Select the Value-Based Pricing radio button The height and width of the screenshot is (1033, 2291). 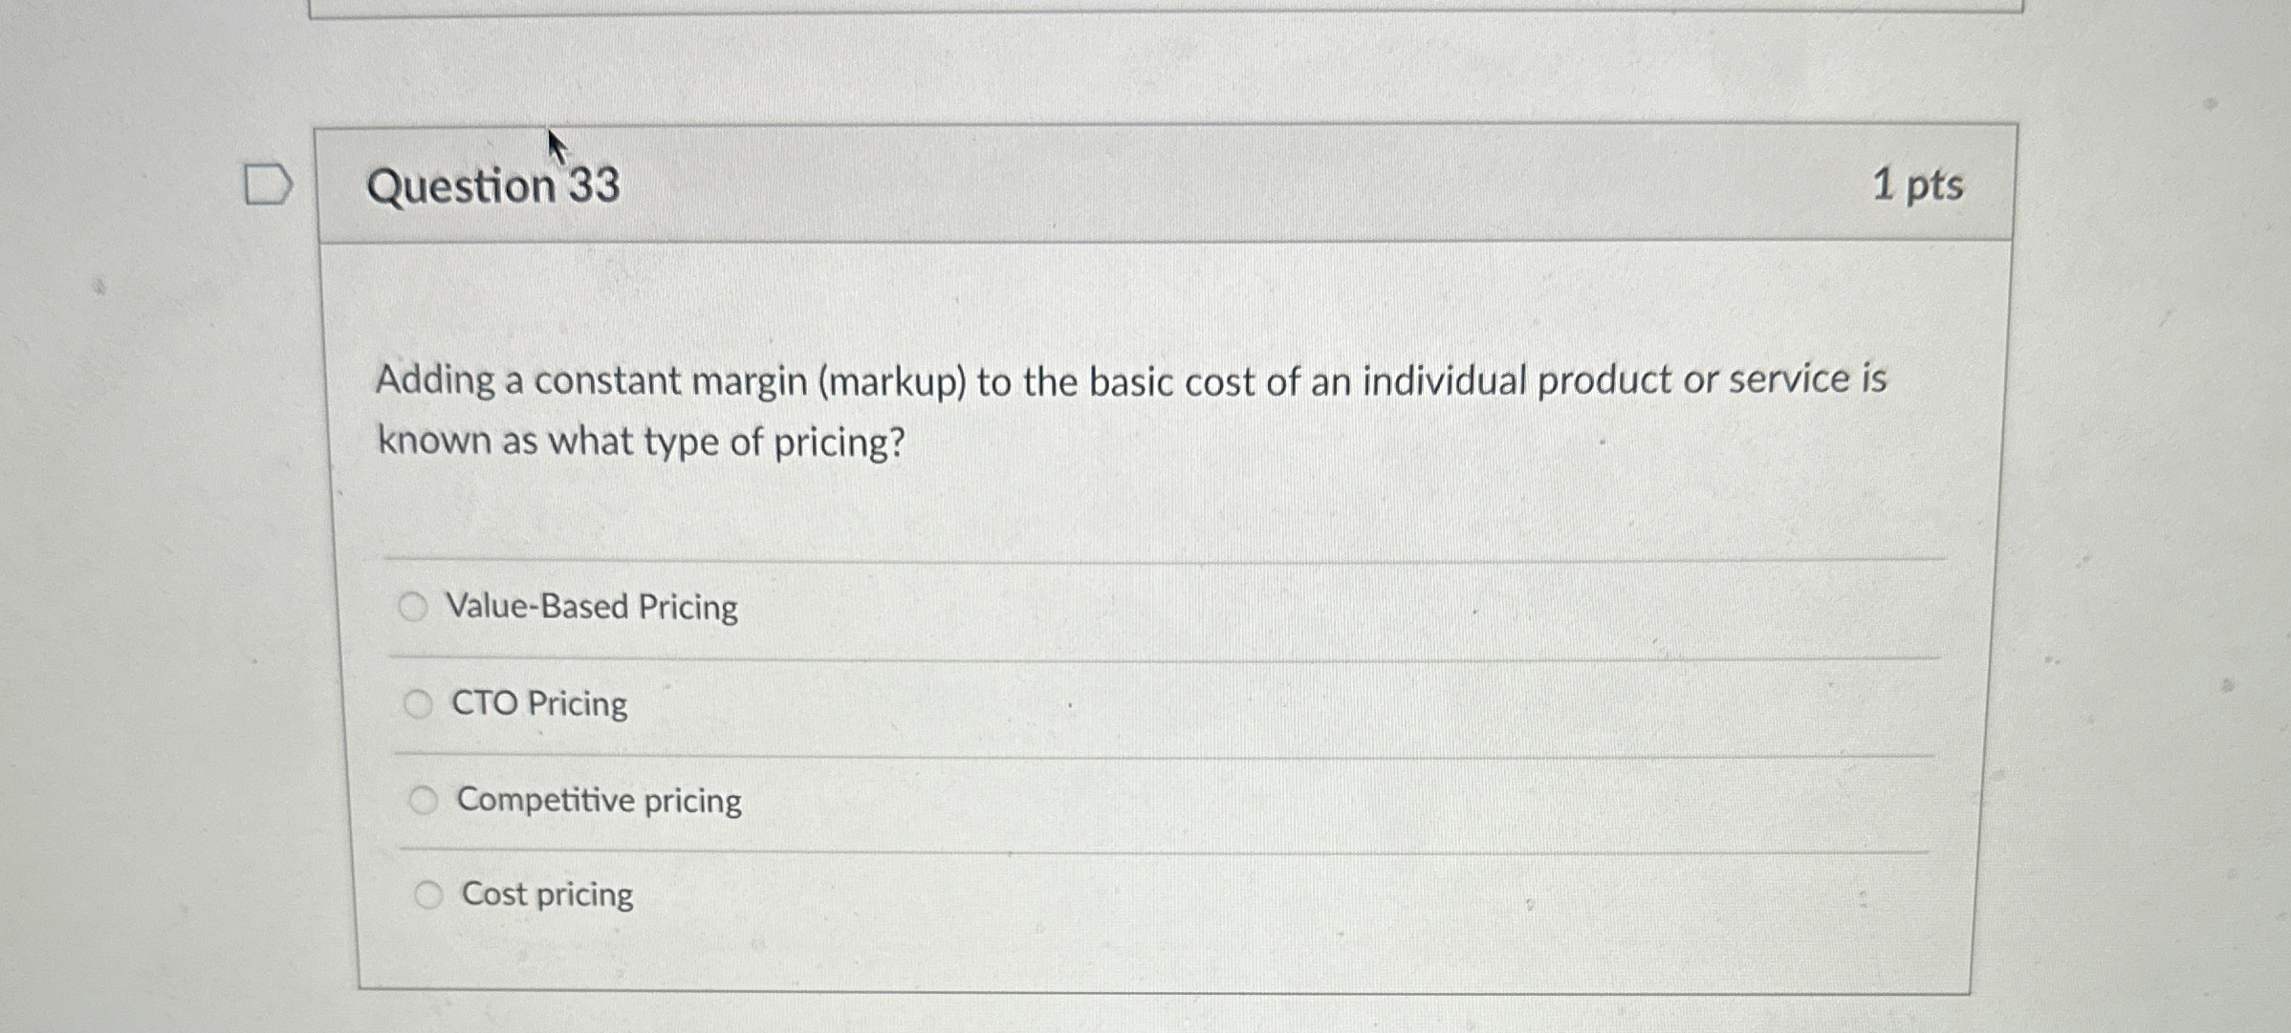(415, 607)
